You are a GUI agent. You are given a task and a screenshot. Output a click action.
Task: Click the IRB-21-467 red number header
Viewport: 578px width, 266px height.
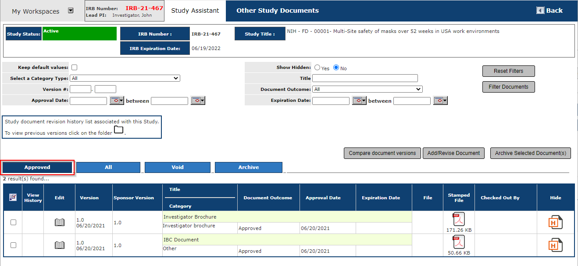pyautogui.click(x=144, y=8)
